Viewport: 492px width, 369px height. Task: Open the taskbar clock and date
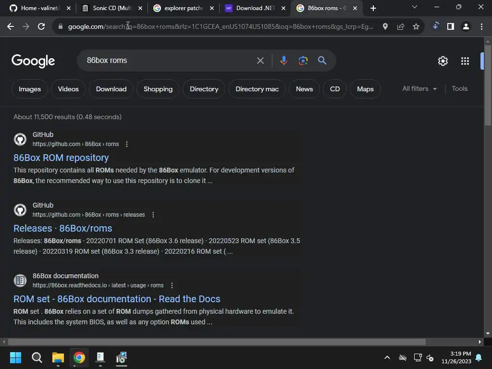coord(456,357)
